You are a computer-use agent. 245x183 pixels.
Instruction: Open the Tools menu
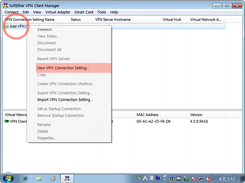point(102,12)
